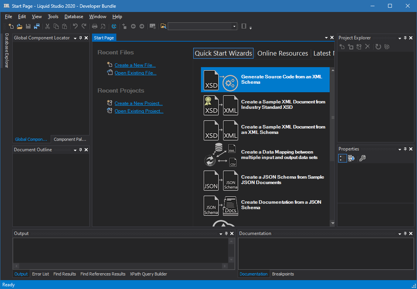Click the Paste clipboard icon
Screen dimensions: 417x289
65,26
